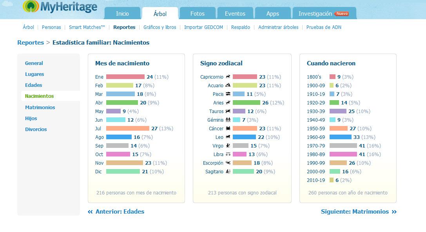
Task: Go back via Anterior: Edades link
Action: click(116, 212)
